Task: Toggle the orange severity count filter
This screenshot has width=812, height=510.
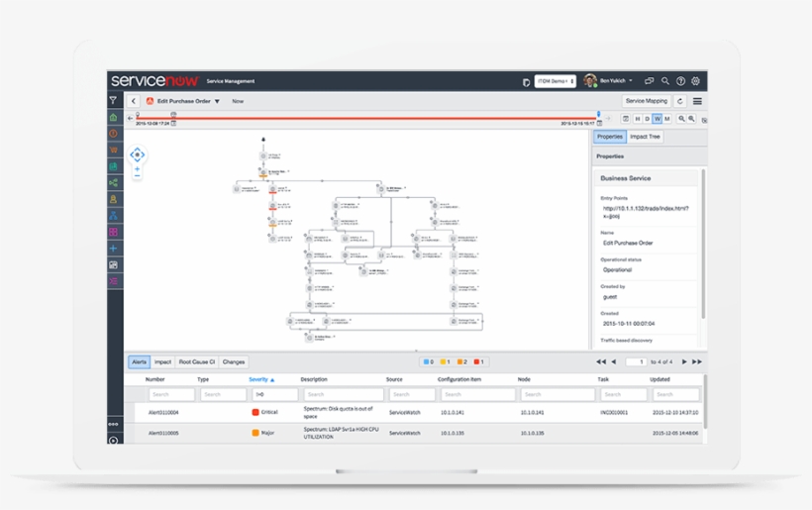Action: pyautogui.click(x=461, y=361)
